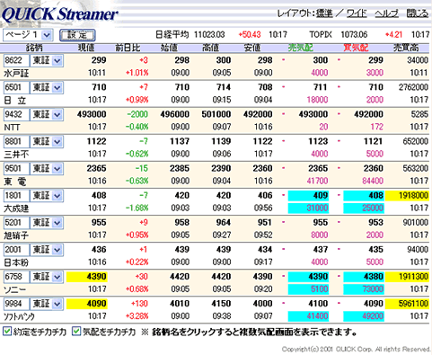Open the ヘルプ link
The image size is (432, 355).
pyautogui.click(x=386, y=13)
